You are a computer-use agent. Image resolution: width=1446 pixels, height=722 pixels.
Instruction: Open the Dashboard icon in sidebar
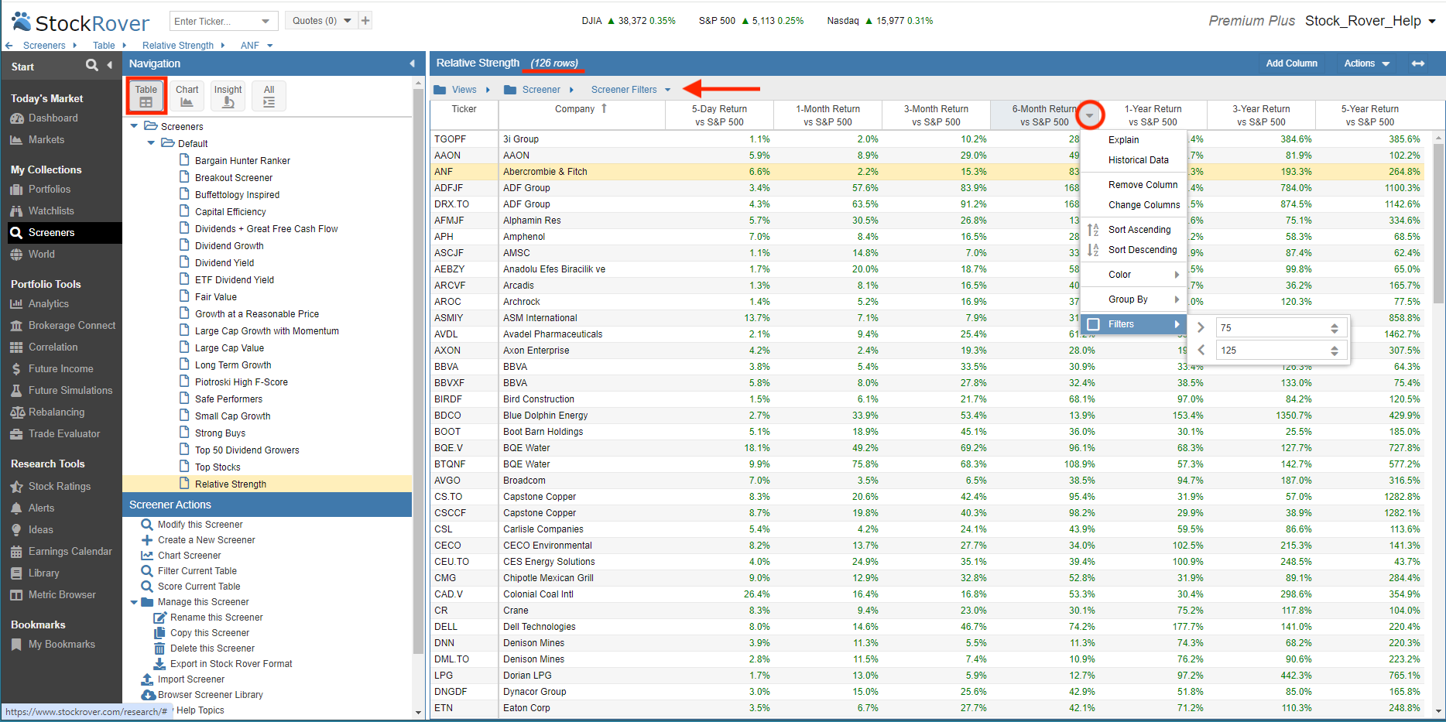[x=16, y=118]
